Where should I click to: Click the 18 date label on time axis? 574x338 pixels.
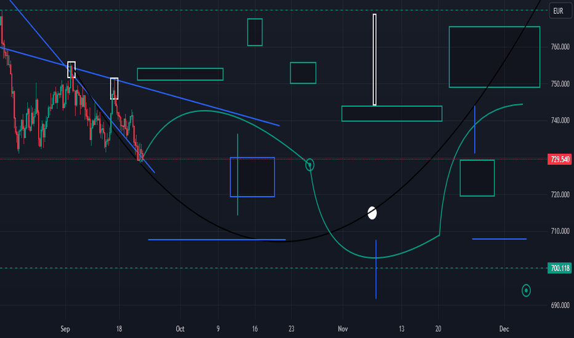click(x=119, y=329)
